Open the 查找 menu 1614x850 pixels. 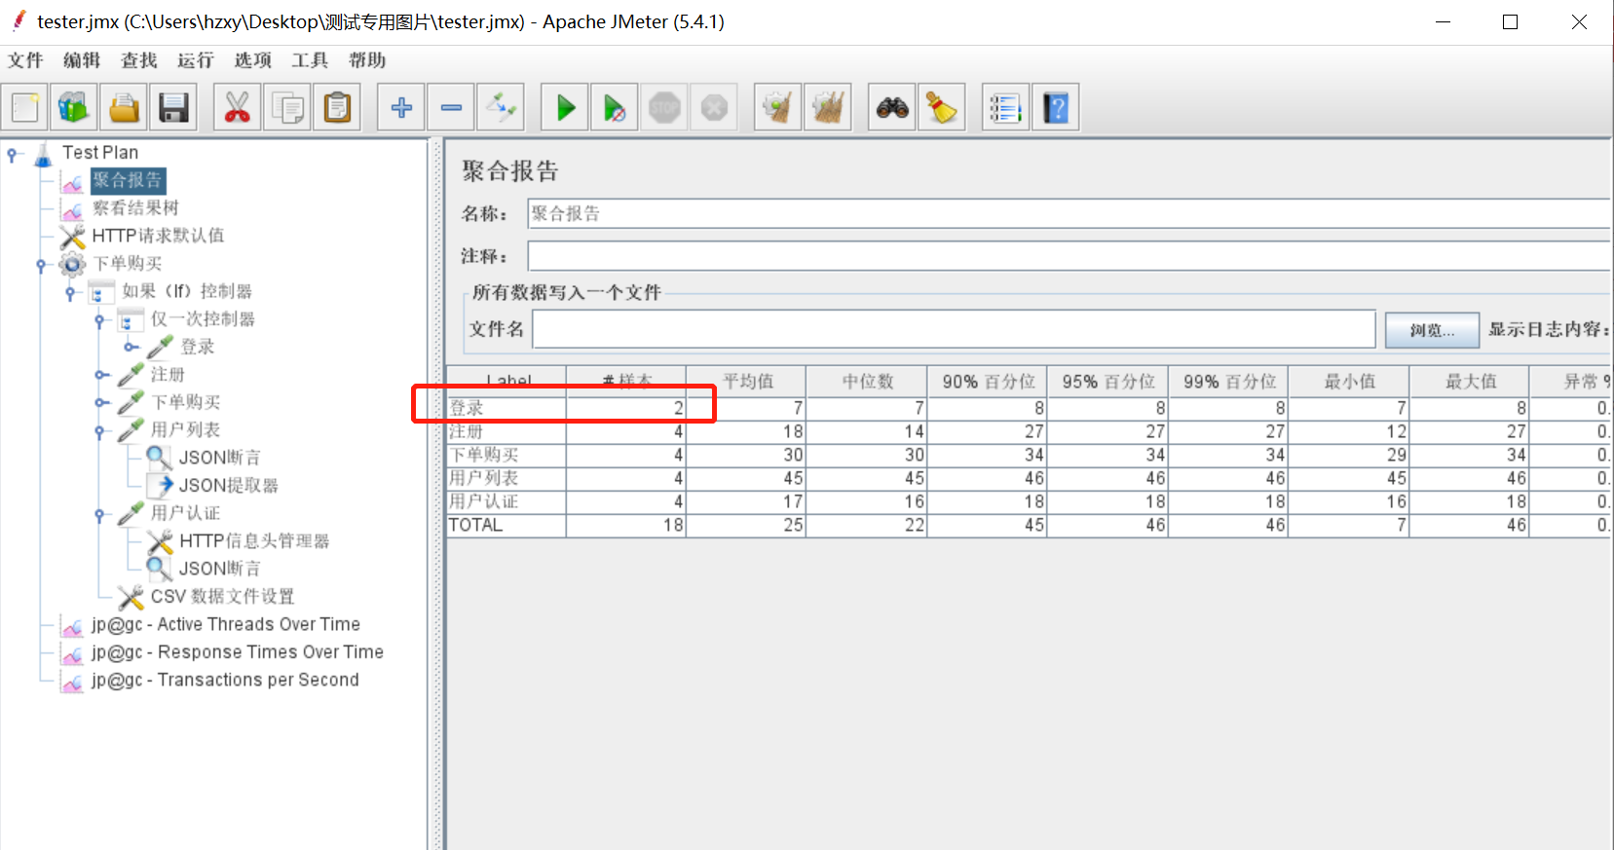139,60
